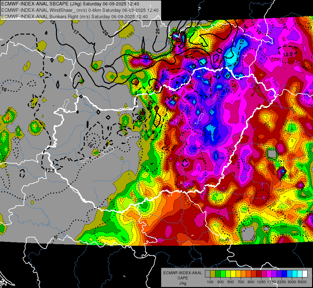
Task: Click the 500 tick label on the legend bar
Action: [x=231, y=282]
